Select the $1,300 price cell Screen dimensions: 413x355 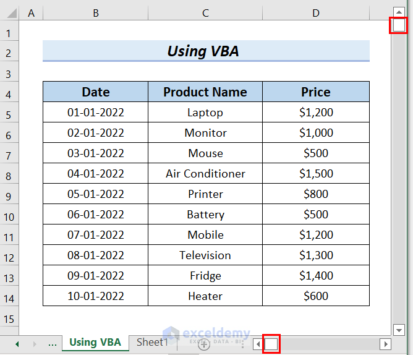316,255
